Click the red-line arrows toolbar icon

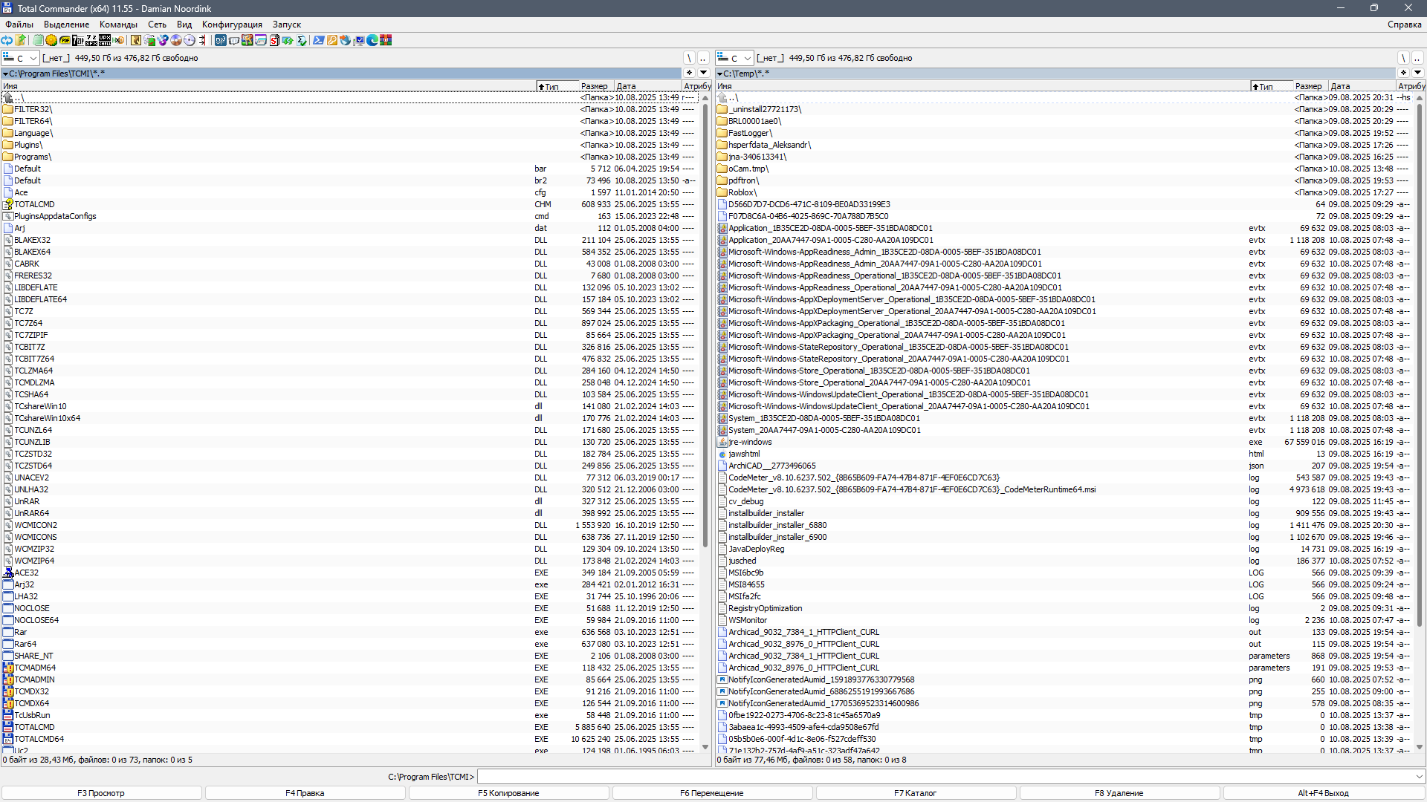tap(202, 40)
